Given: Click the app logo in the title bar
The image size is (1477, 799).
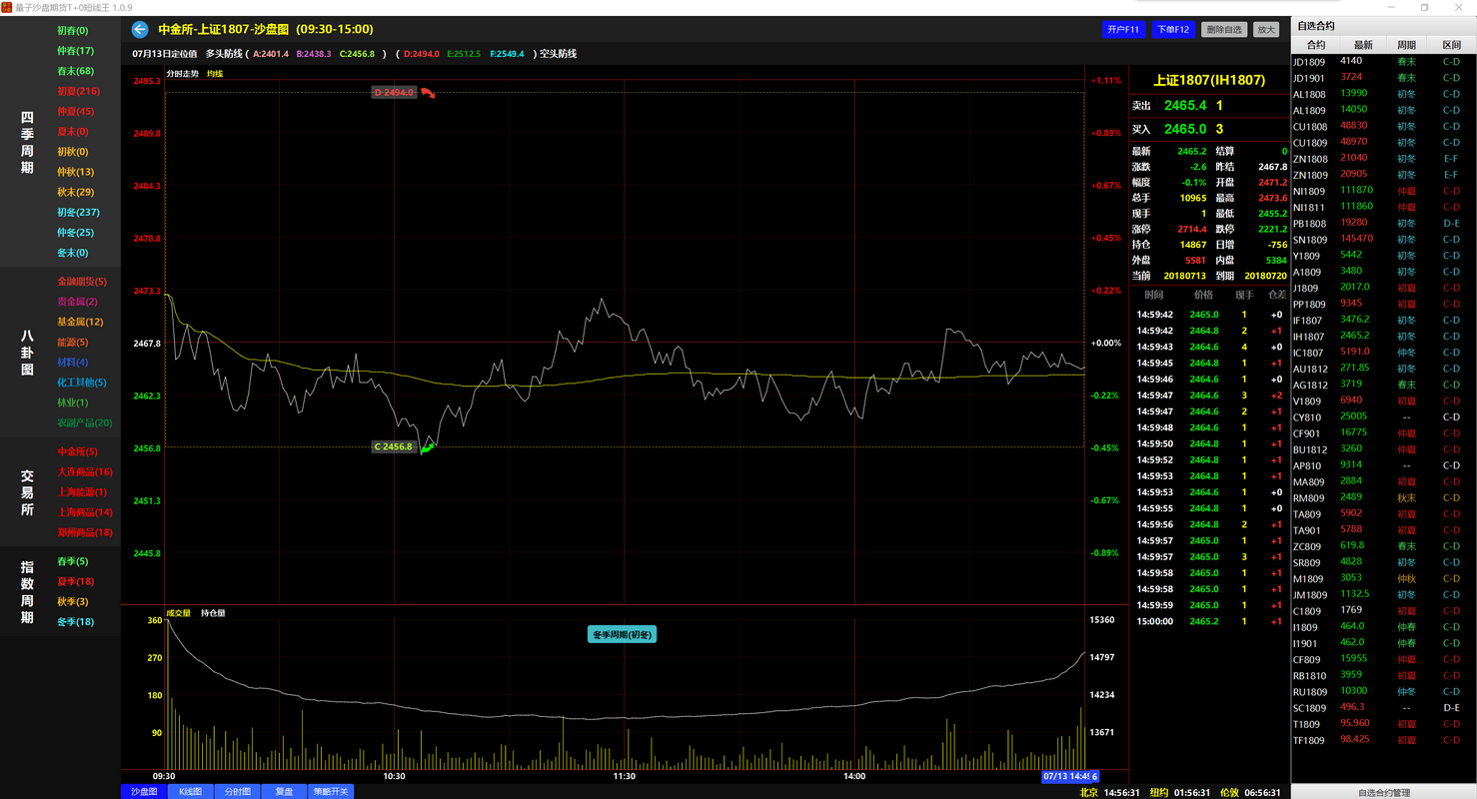Looking at the screenshot, I should pyautogui.click(x=7, y=7).
